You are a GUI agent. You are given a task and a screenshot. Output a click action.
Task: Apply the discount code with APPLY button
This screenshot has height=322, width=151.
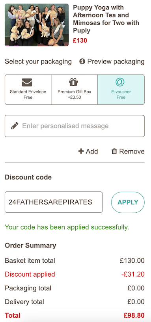(128, 202)
